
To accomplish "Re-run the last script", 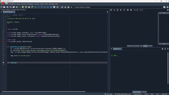I will pyautogui.click(x=32, y=7).
